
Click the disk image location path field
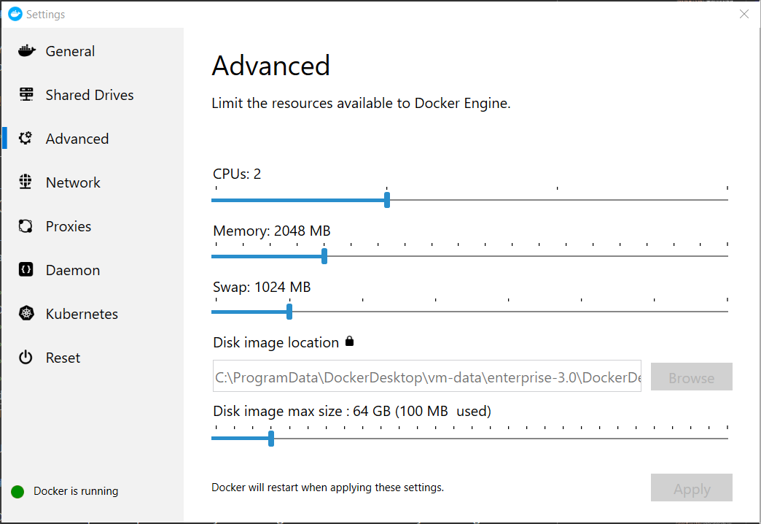pos(427,377)
